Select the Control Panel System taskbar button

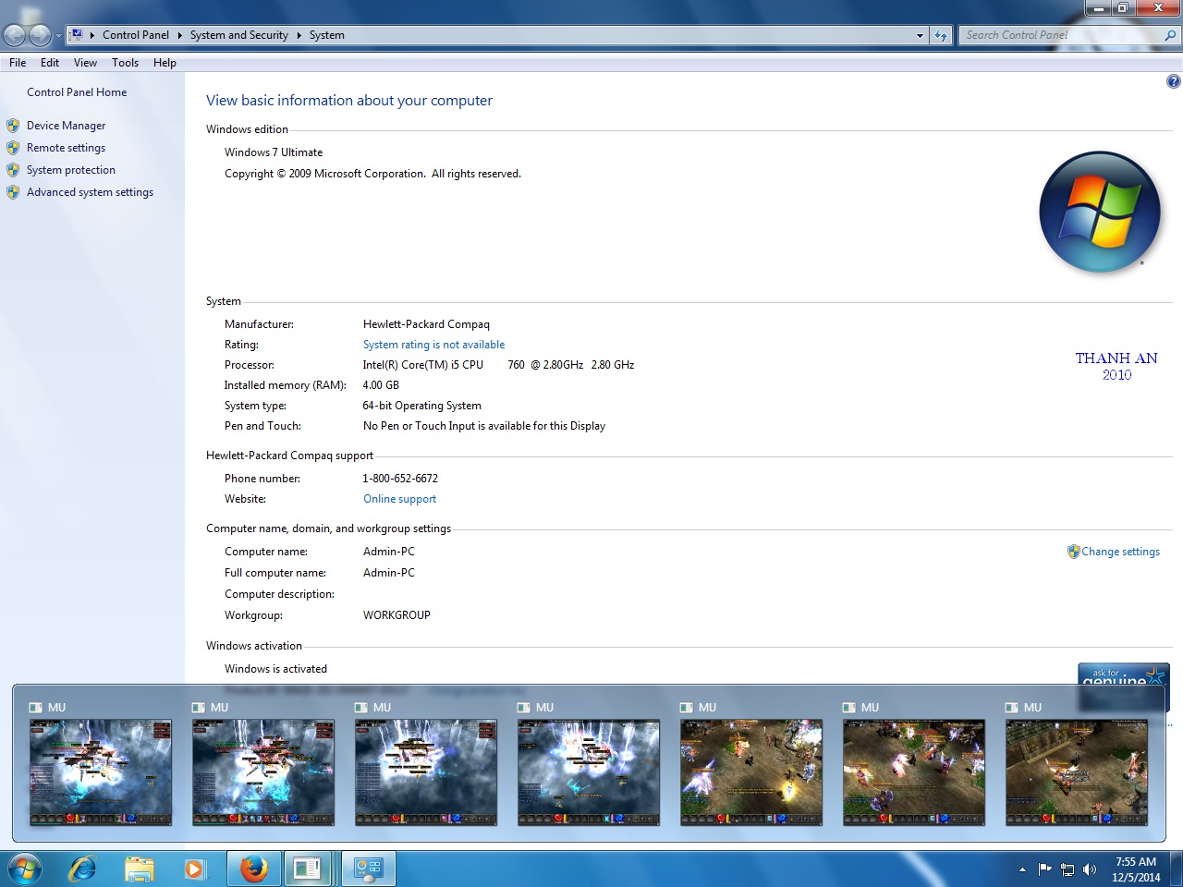click(x=369, y=869)
